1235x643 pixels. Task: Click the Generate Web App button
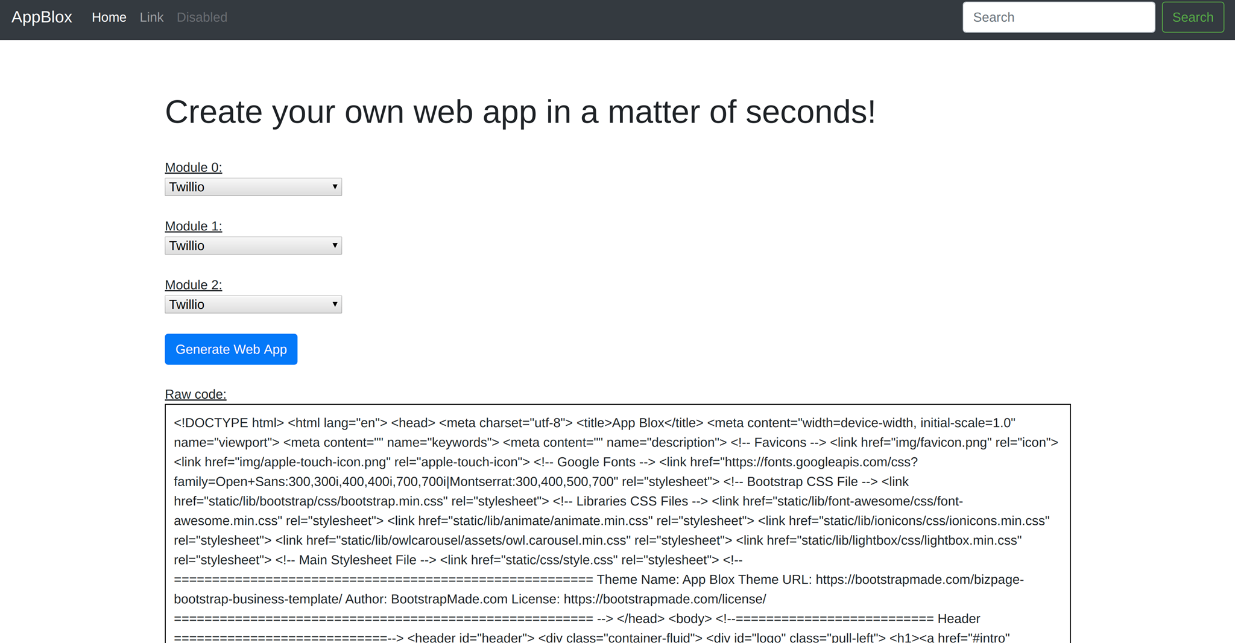click(231, 349)
